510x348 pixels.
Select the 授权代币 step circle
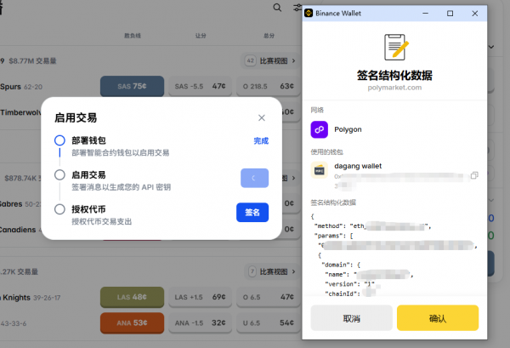click(x=59, y=209)
